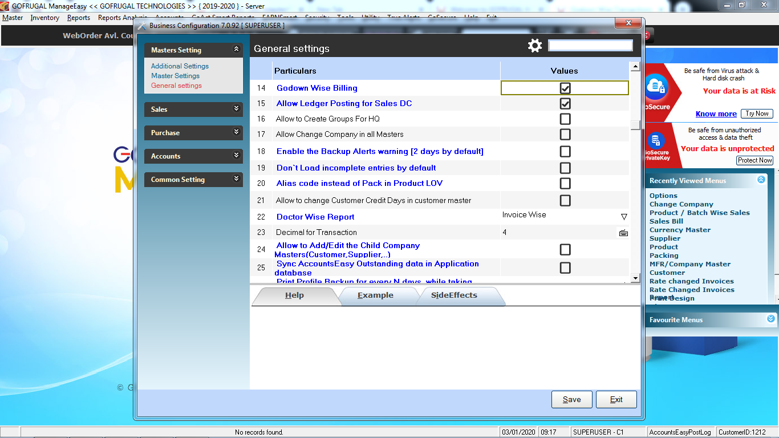Collapse the Recently Viewed Menus panel

[x=761, y=180]
